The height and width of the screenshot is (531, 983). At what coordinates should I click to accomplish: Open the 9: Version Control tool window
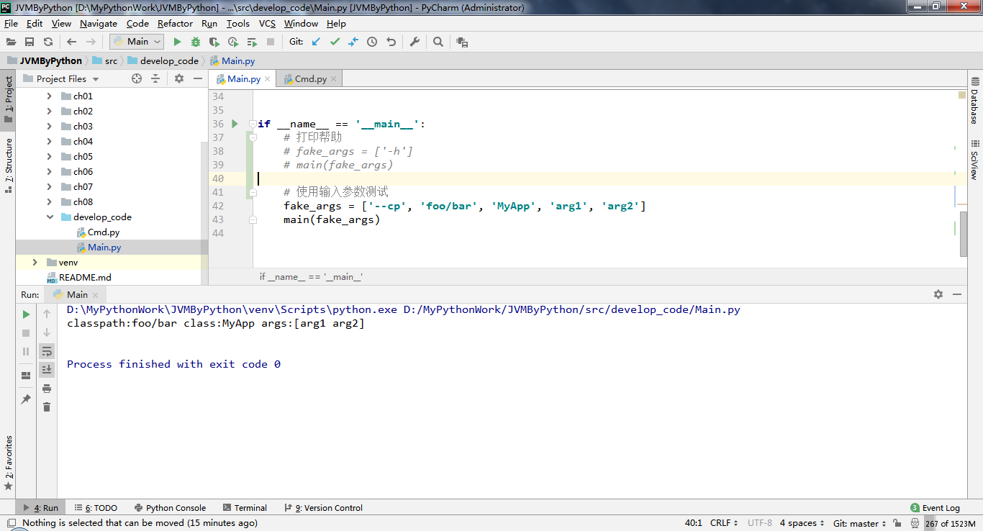point(323,507)
